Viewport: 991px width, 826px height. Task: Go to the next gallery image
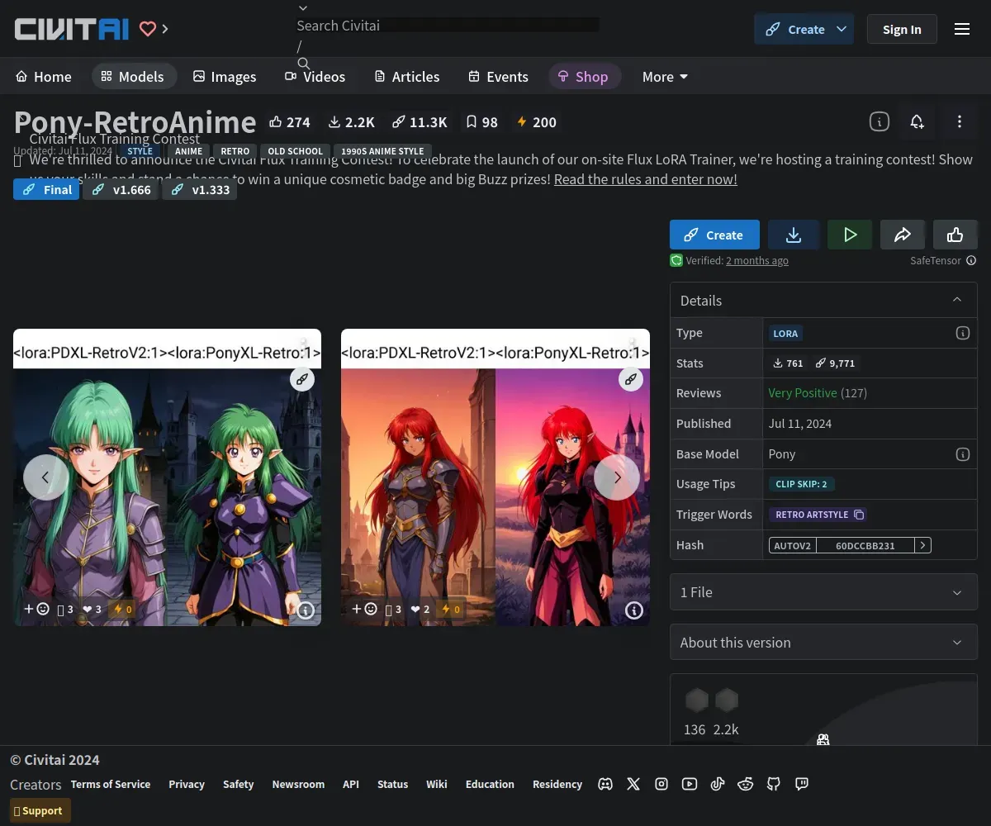(617, 477)
